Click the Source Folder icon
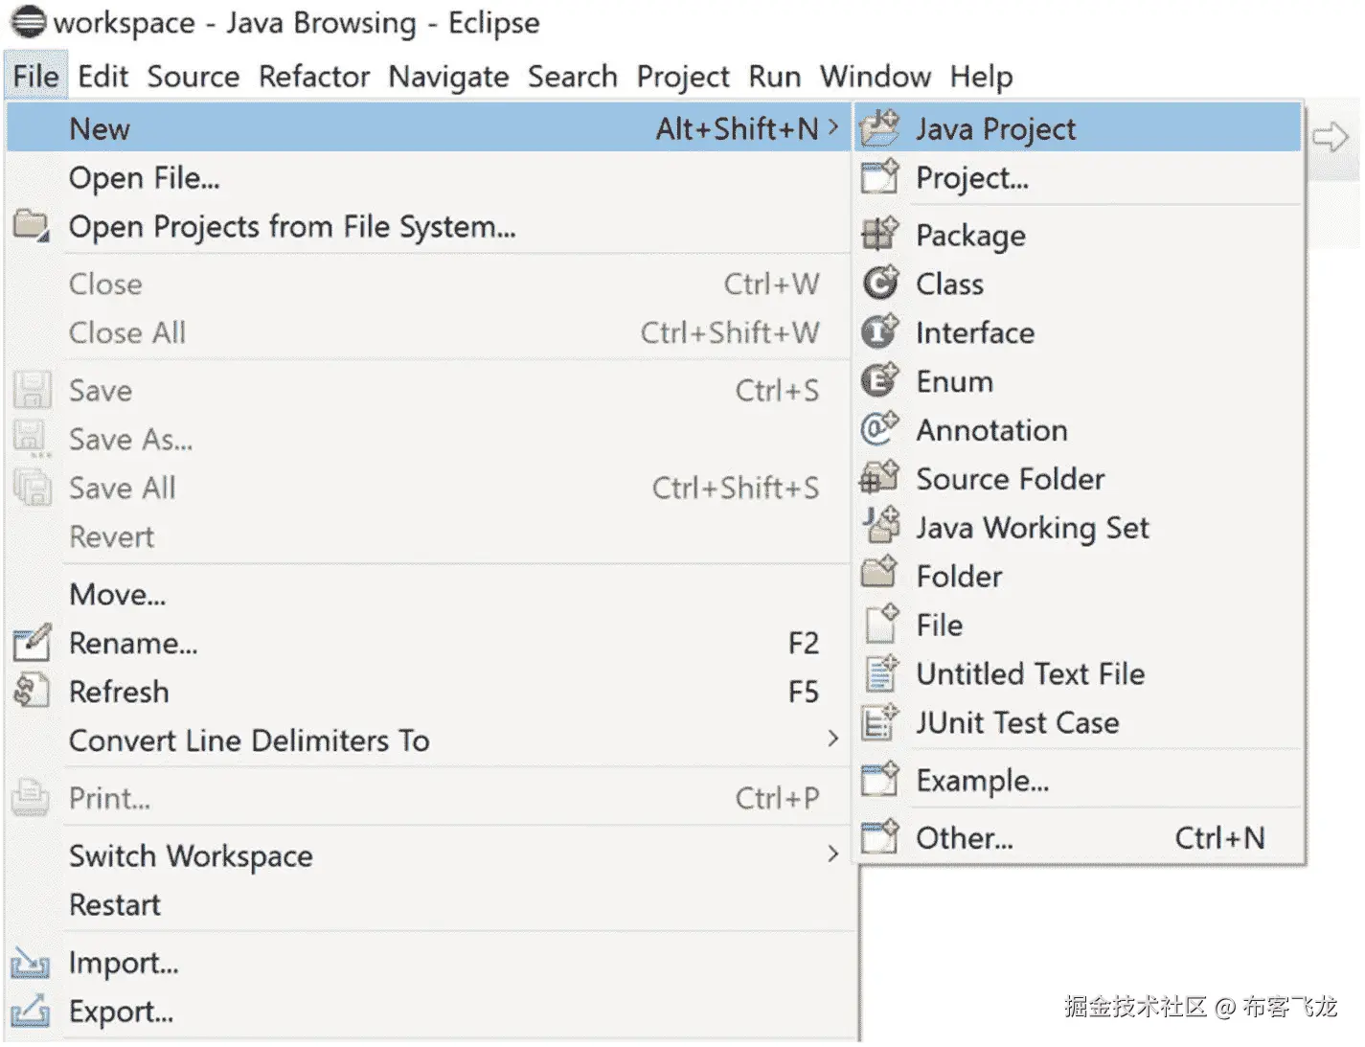This screenshot has height=1047, width=1365. [879, 478]
